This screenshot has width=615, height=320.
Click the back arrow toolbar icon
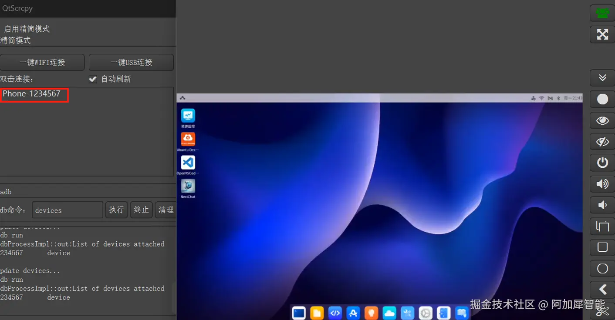point(602,290)
